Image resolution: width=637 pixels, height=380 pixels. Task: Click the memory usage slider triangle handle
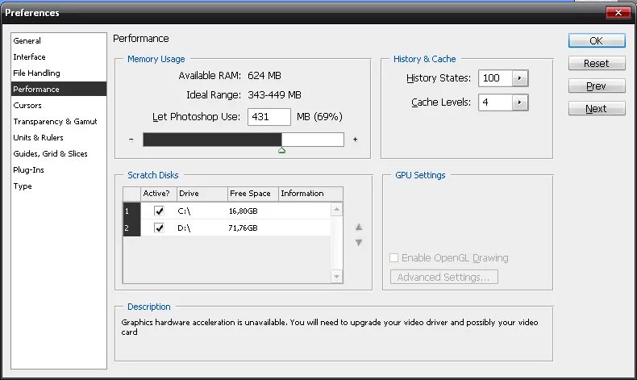[x=281, y=150]
